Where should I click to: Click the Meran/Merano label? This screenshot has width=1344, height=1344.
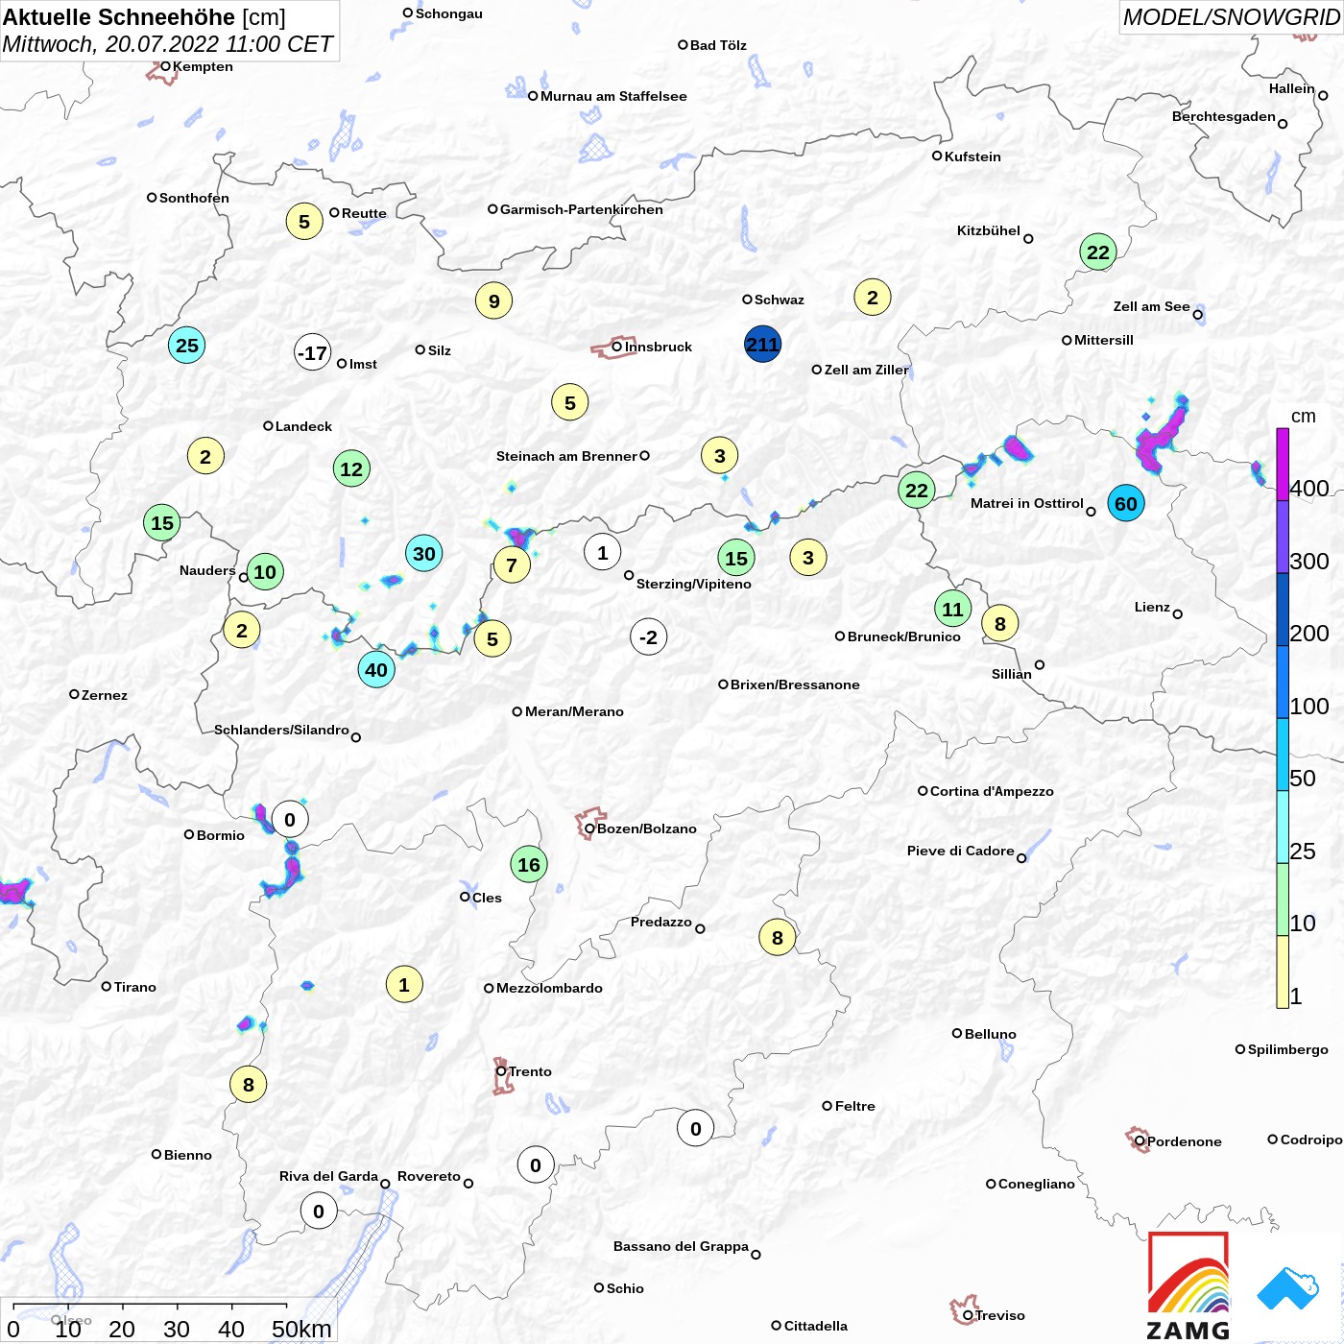pyautogui.click(x=574, y=711)
